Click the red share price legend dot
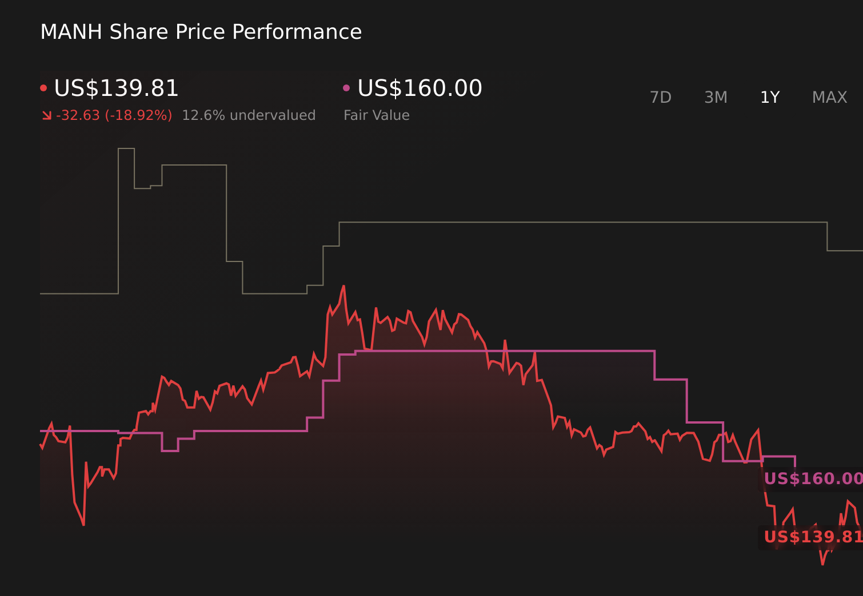 (43, 87)
